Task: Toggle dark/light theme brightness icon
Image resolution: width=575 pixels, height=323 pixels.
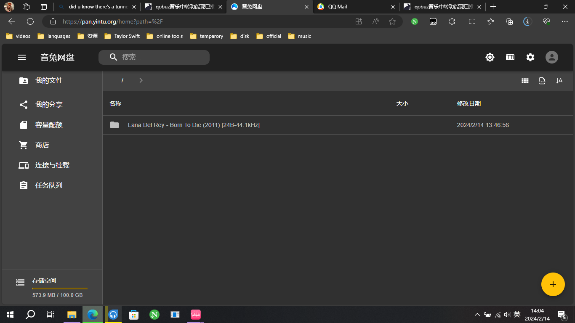Action: tap(490, 57)
